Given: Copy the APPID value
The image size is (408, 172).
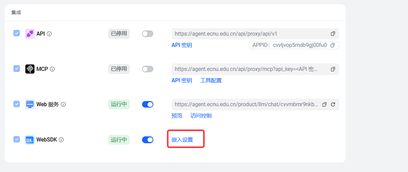Looking at the screenshot, I should click(x=332, y=45).
